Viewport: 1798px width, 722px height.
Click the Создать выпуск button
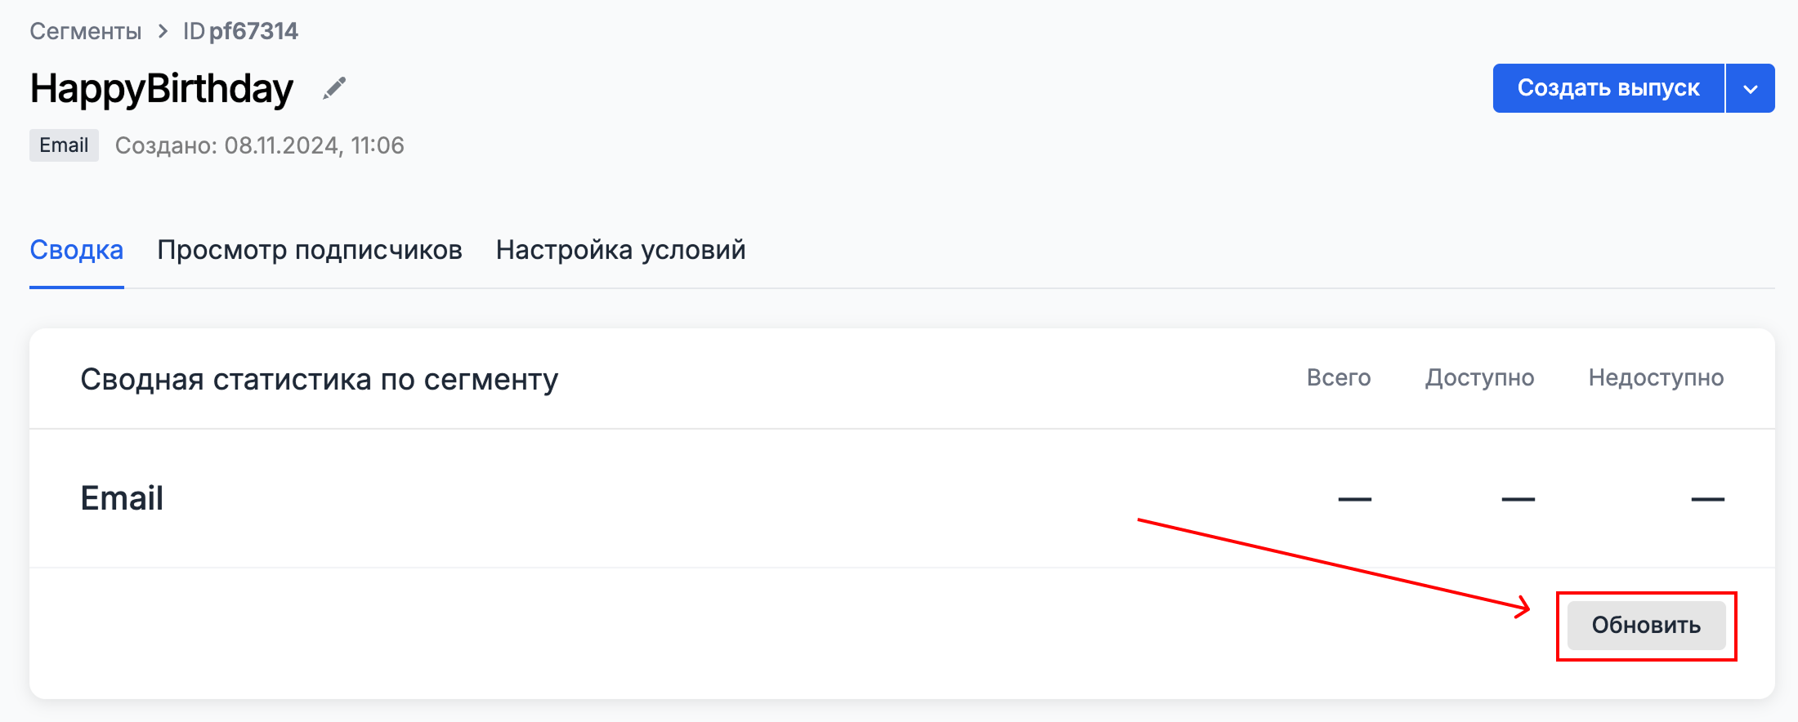tap(1608, 87)
